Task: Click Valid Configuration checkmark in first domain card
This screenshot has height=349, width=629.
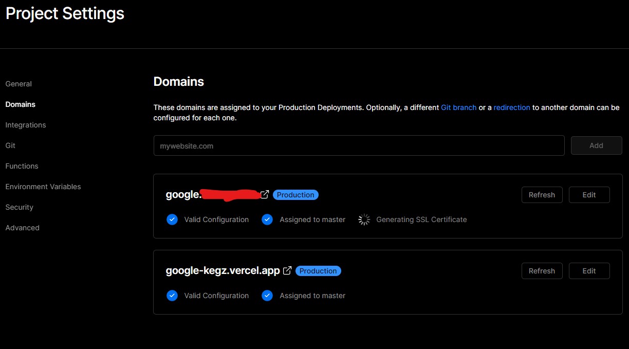Action: pyautogui.click(x=172, y=219)
